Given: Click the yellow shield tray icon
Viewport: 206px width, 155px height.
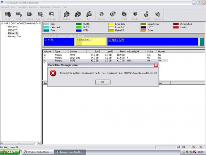Looking at the screenshot, I should [184, 152].
